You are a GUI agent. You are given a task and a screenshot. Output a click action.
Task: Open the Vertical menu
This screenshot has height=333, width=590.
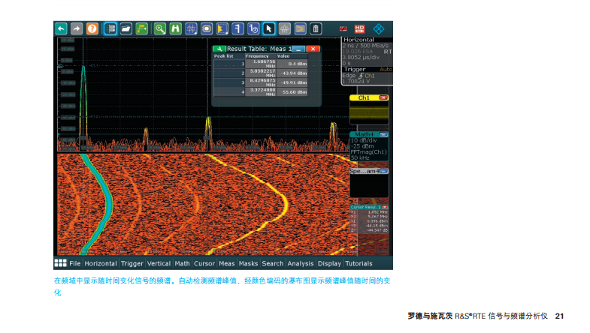(x=159, y=263)
